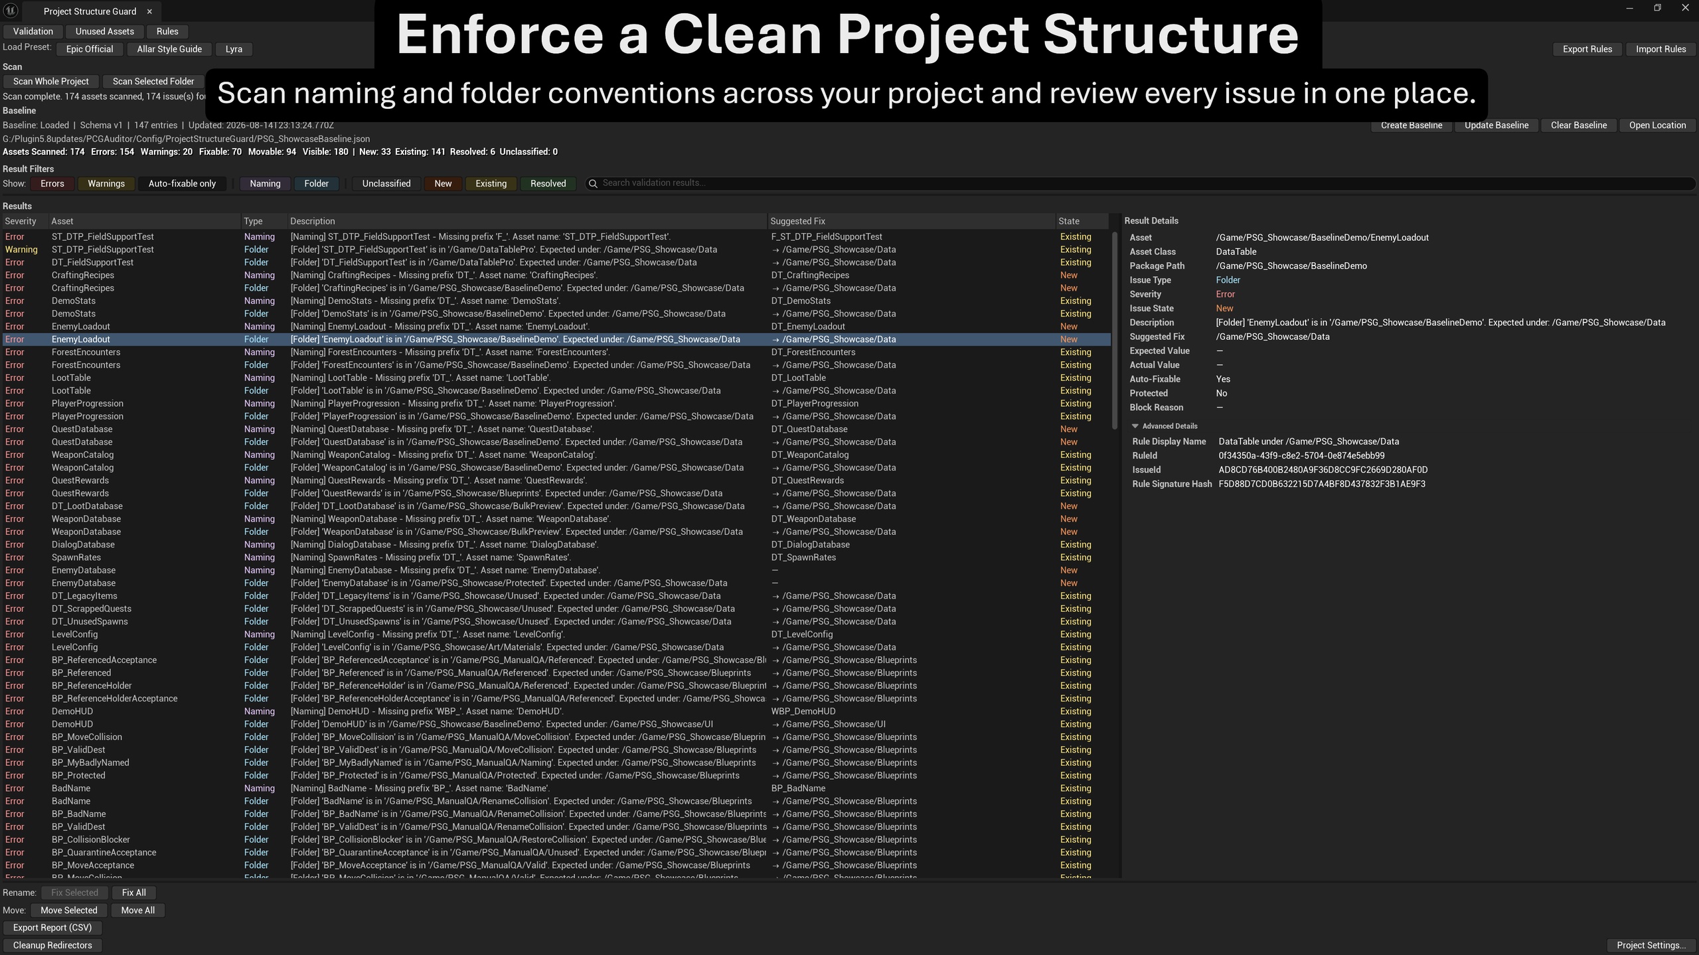Screen dimensions: 1699x955
Task: Open Project Settings
Action: coord(1651,945)
